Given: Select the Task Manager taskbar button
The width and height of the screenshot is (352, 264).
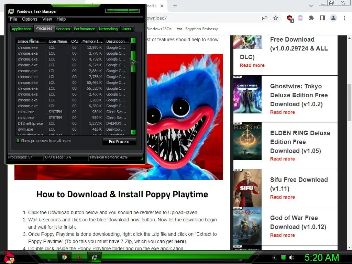Looking at the screenshot, I should (x=95, y=257).
